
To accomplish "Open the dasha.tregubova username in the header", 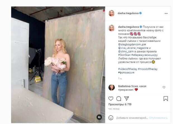I will [128, 13].
